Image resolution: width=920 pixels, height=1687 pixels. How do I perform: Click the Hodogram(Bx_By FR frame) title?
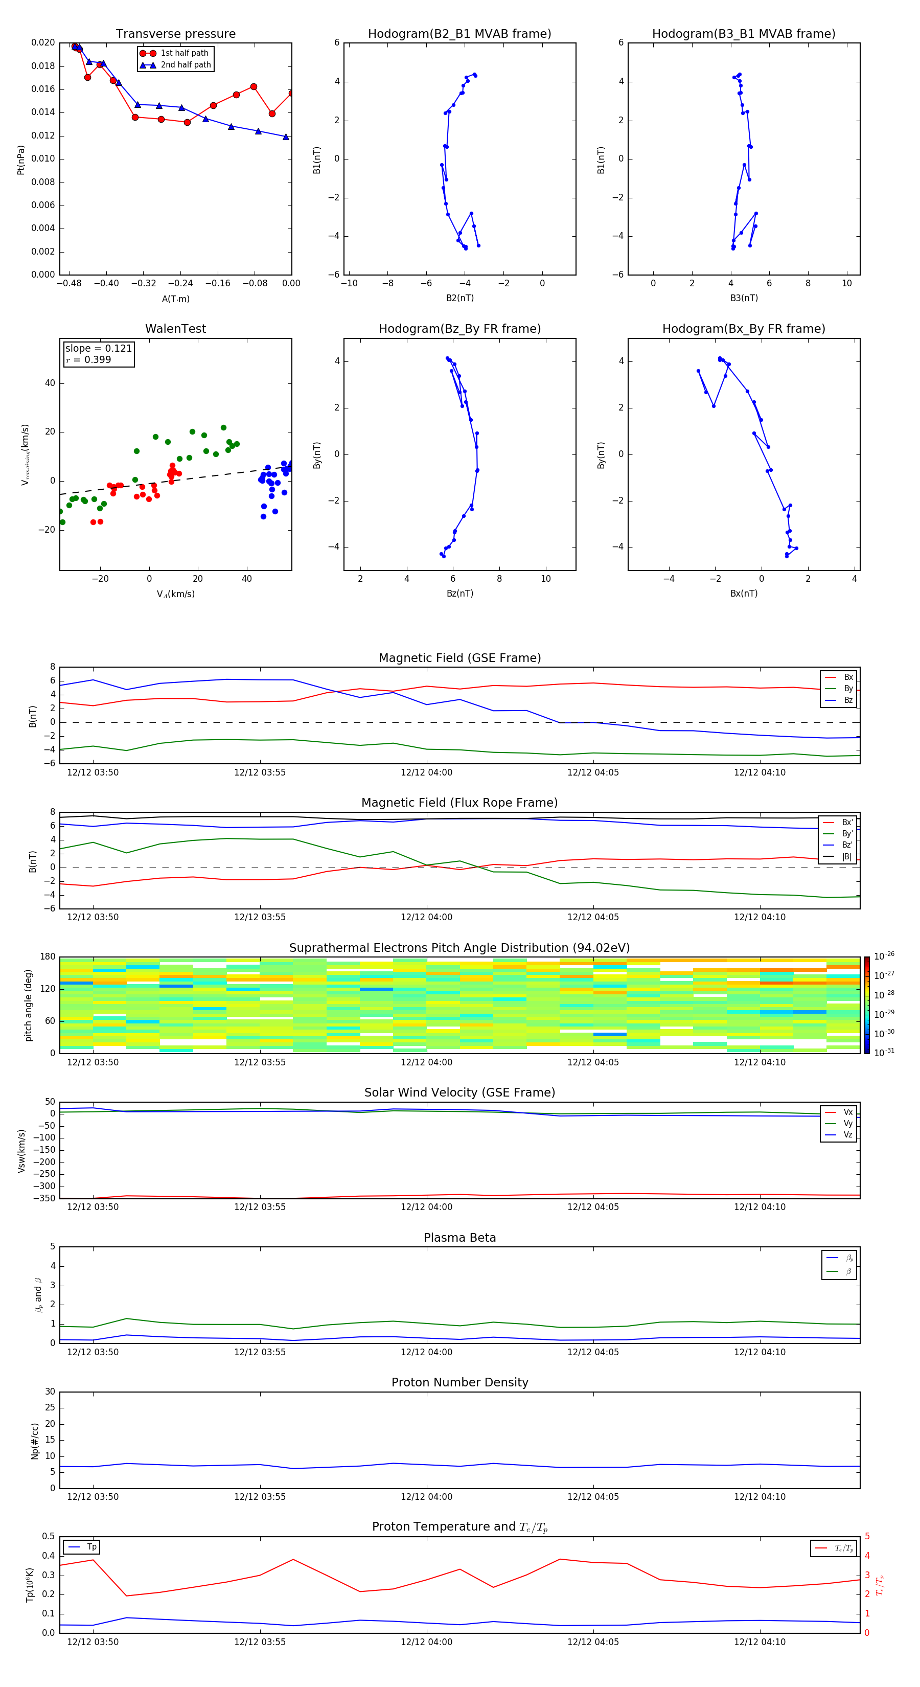tap(743, 329)
